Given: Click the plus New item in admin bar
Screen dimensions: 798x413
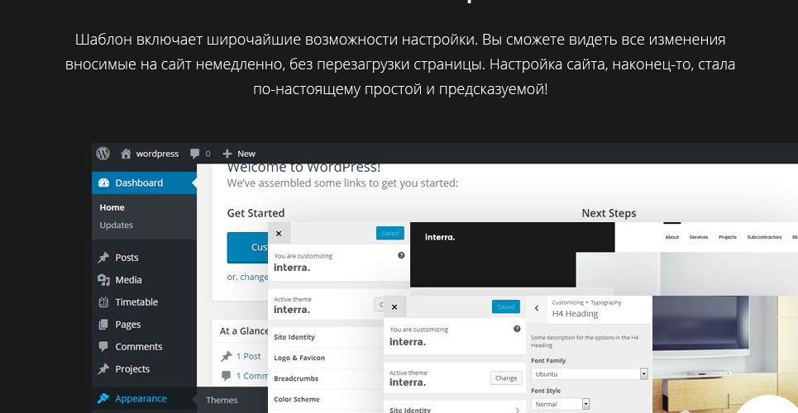Looking at the screenshot, I should tap(239, 154).
